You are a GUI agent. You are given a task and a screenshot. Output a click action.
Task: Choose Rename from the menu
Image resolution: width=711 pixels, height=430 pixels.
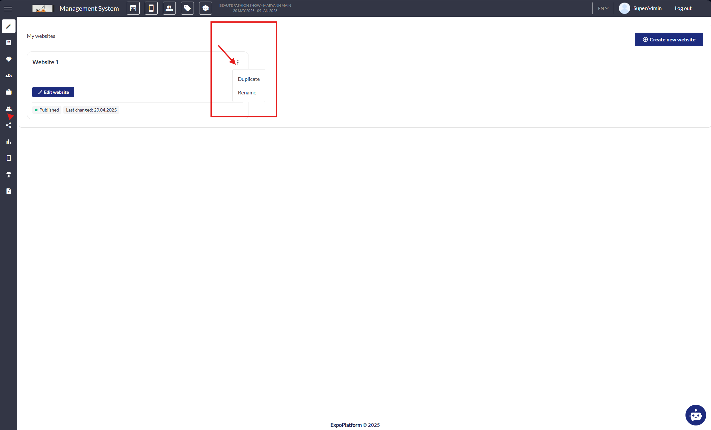pyautogui.click(x=247, y=93)
